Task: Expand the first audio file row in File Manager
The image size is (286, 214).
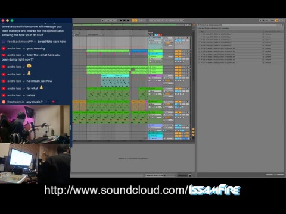Action: click(202, 34)
